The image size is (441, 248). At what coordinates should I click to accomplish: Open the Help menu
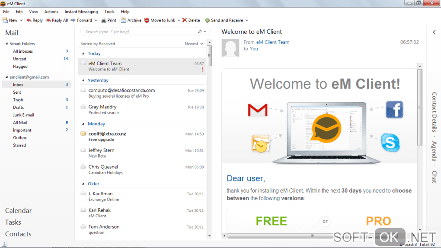pos(125,12)
